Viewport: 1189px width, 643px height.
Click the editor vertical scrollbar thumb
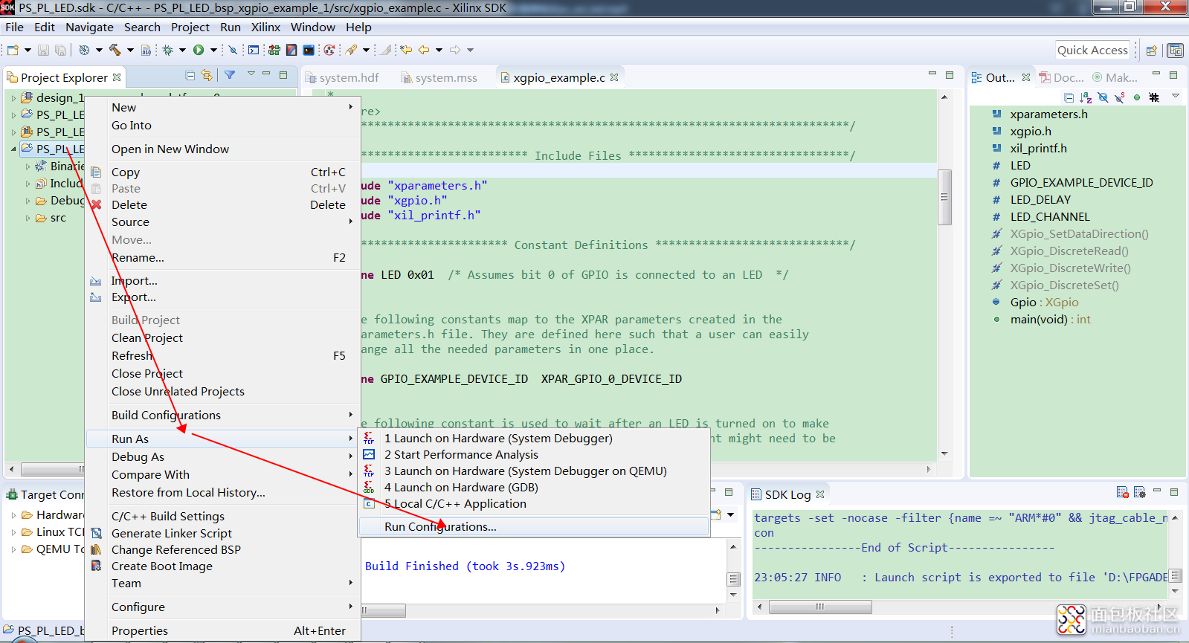click(944, 197)
